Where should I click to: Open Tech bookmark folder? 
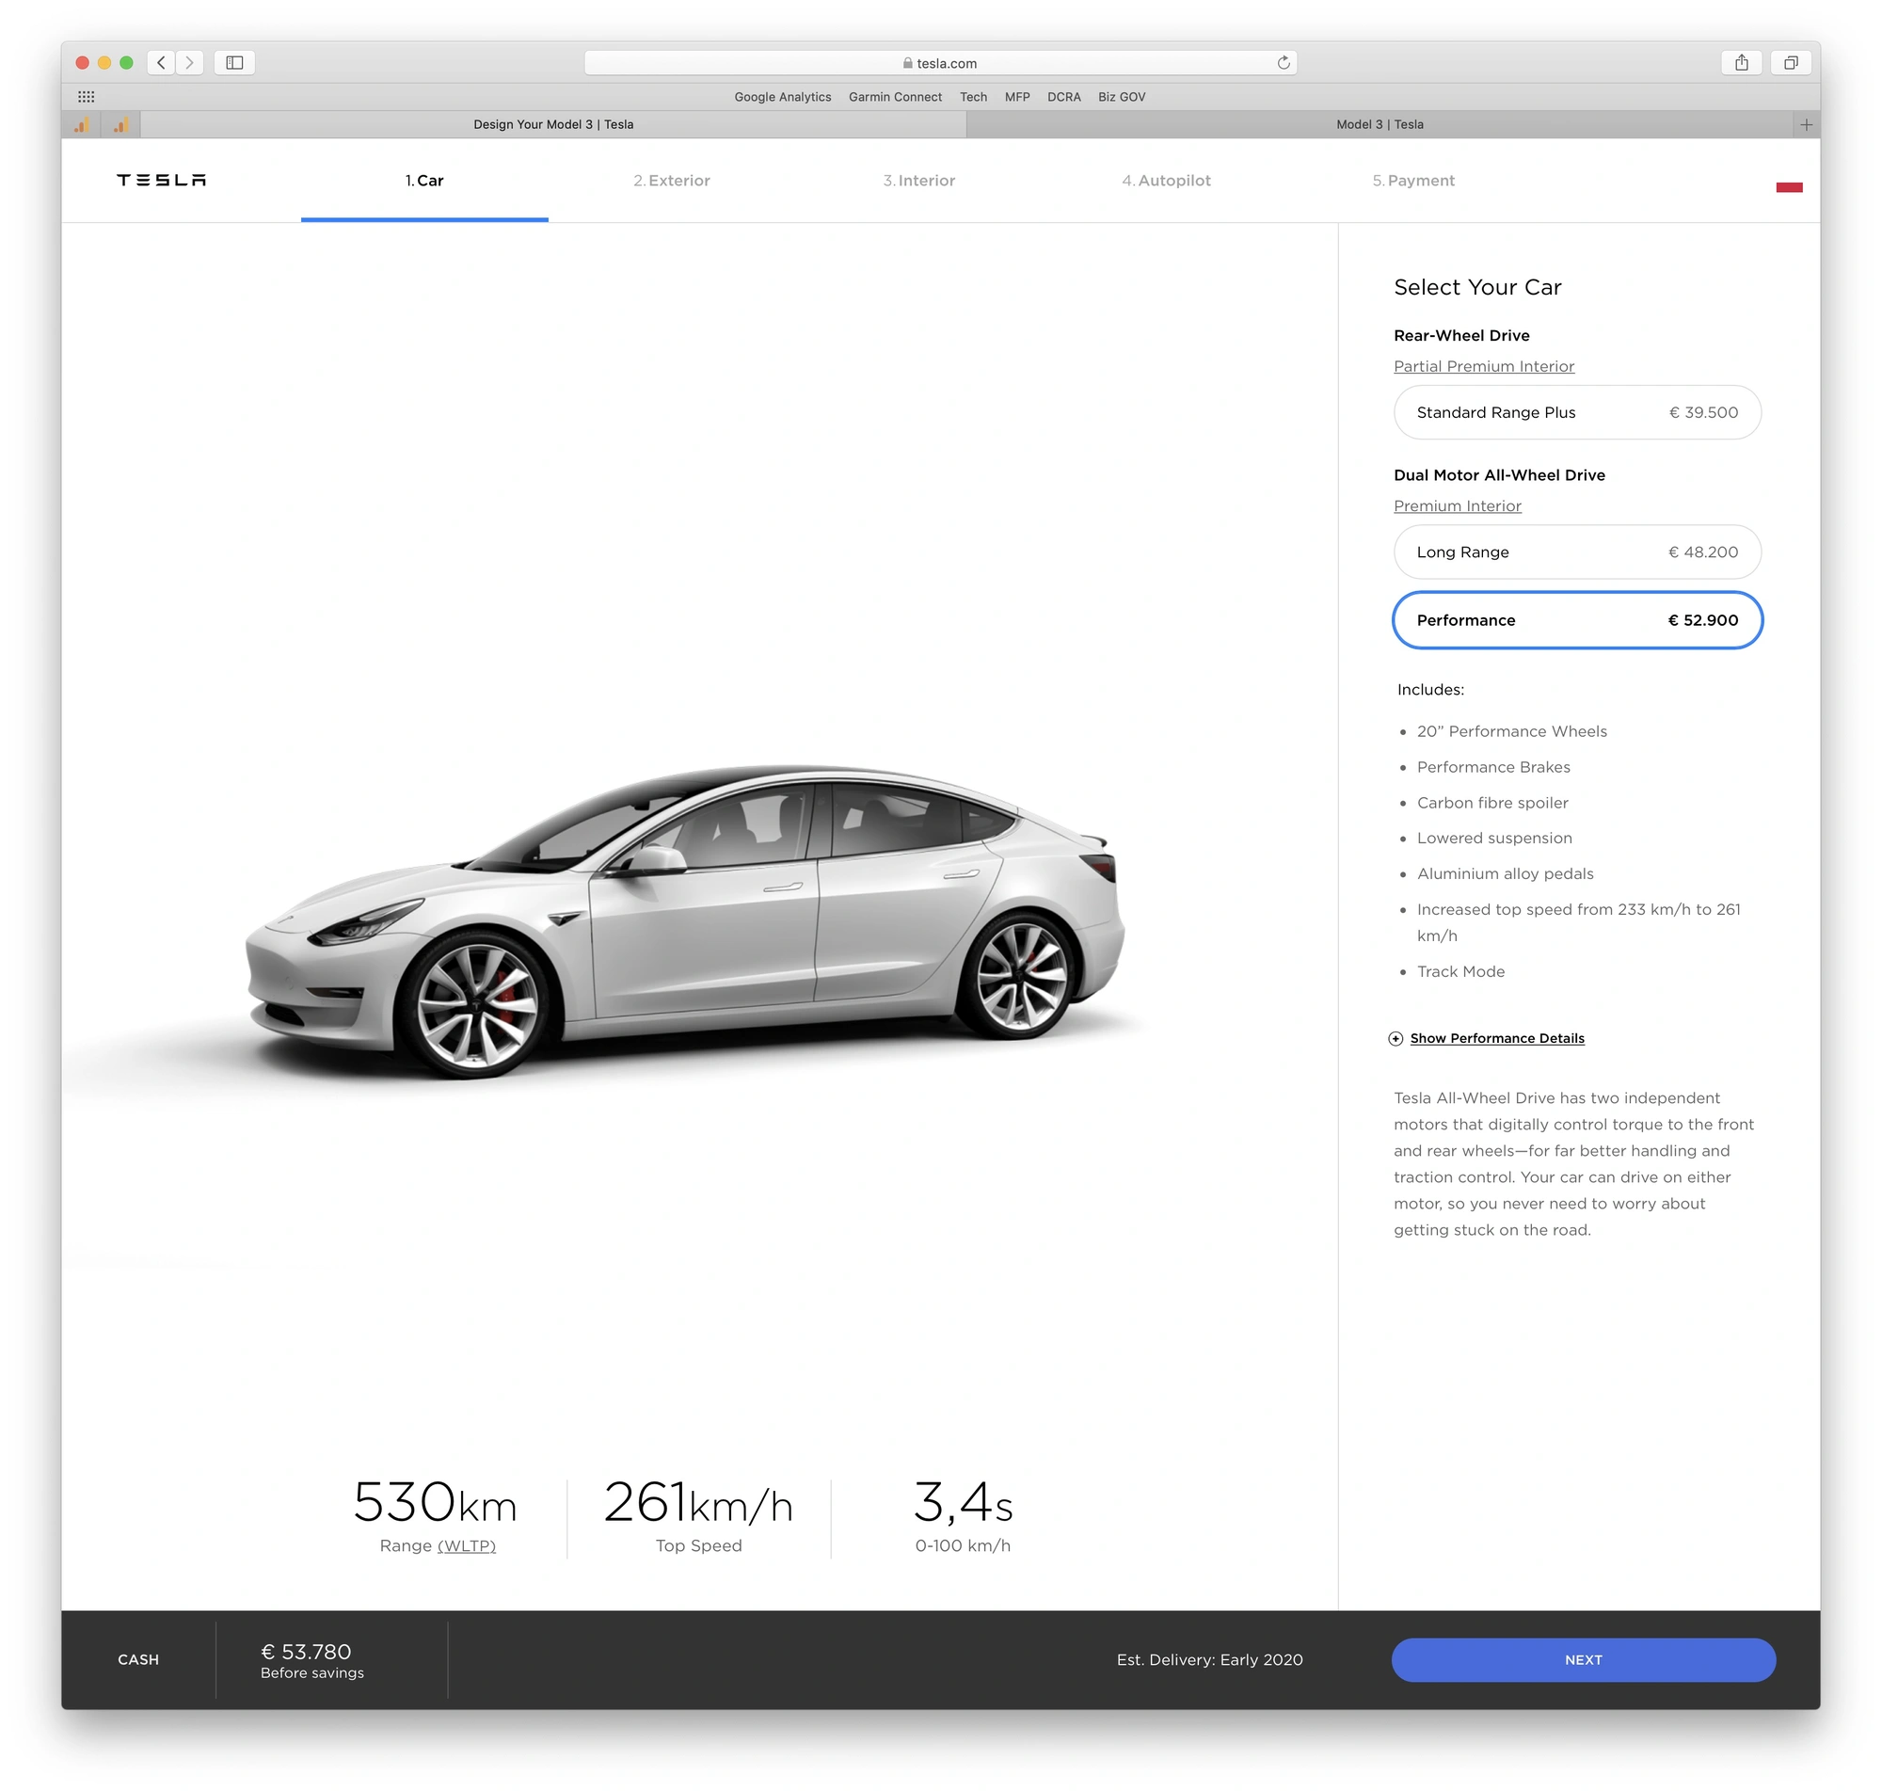(972, 97)
